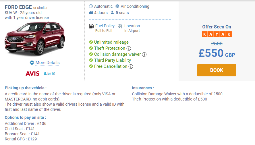Click the Kayak logo
This screenshot has width=255, height=145.
click(x=217, y=34)
